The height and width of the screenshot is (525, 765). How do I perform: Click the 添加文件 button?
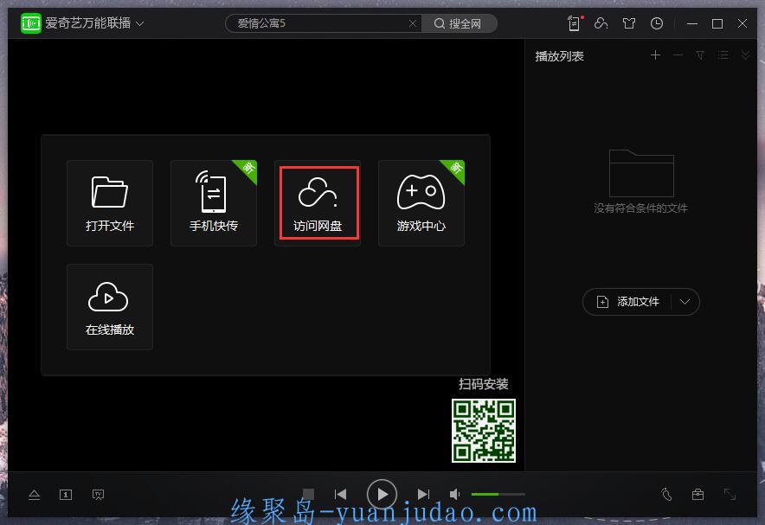click(628, 302)
